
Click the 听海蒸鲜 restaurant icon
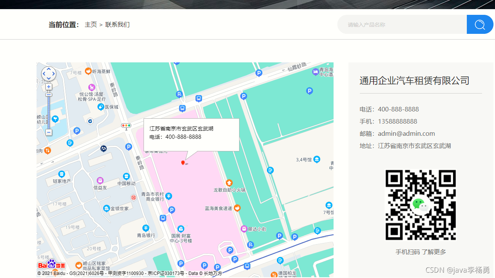[x=88, y=71]
